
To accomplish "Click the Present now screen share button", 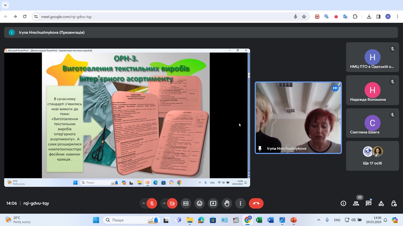I will pyautogui.click(x=213, y=203).
